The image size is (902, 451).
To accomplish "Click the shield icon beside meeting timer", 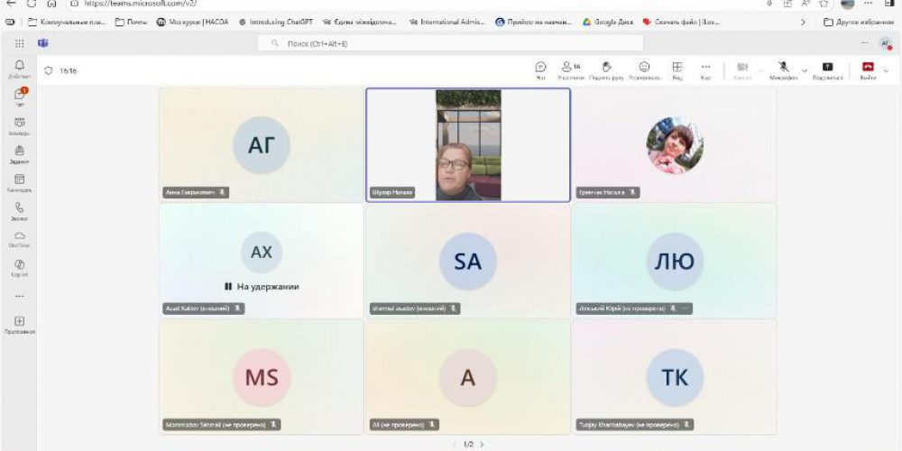I will pyautogui.click(x=49, y=70).
